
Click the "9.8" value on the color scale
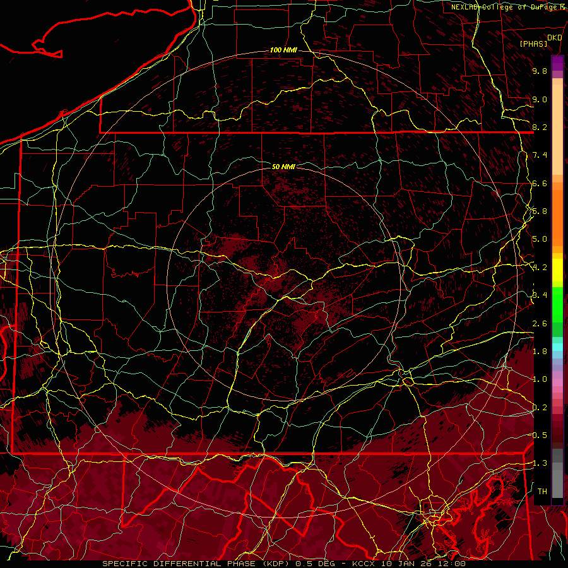point(540,71)
